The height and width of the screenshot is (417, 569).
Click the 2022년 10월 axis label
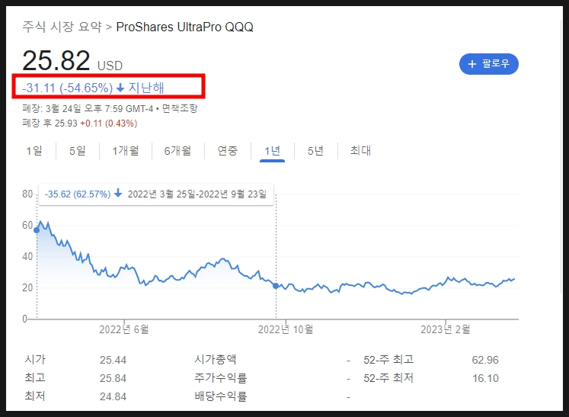pyautogui.click(x=286, y=329)
